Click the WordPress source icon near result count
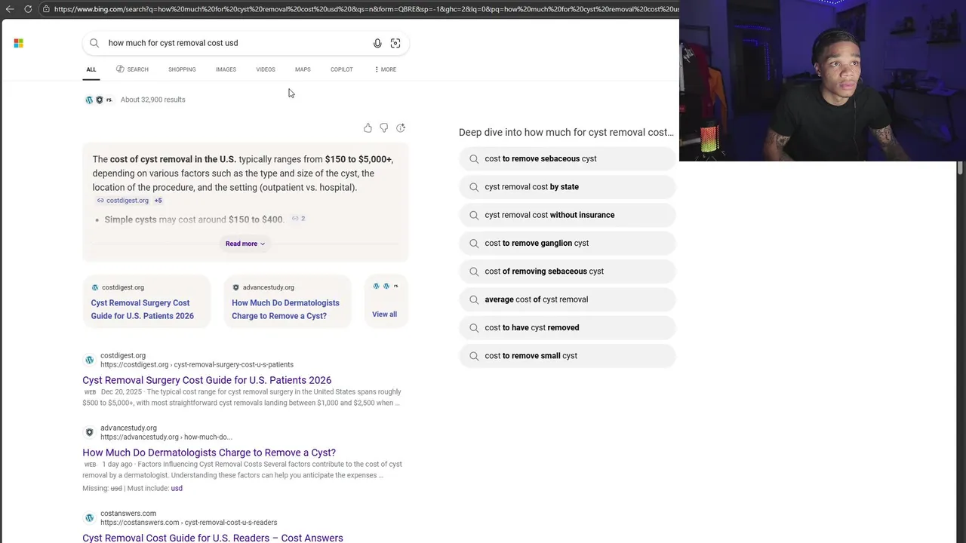 (89, 100)
